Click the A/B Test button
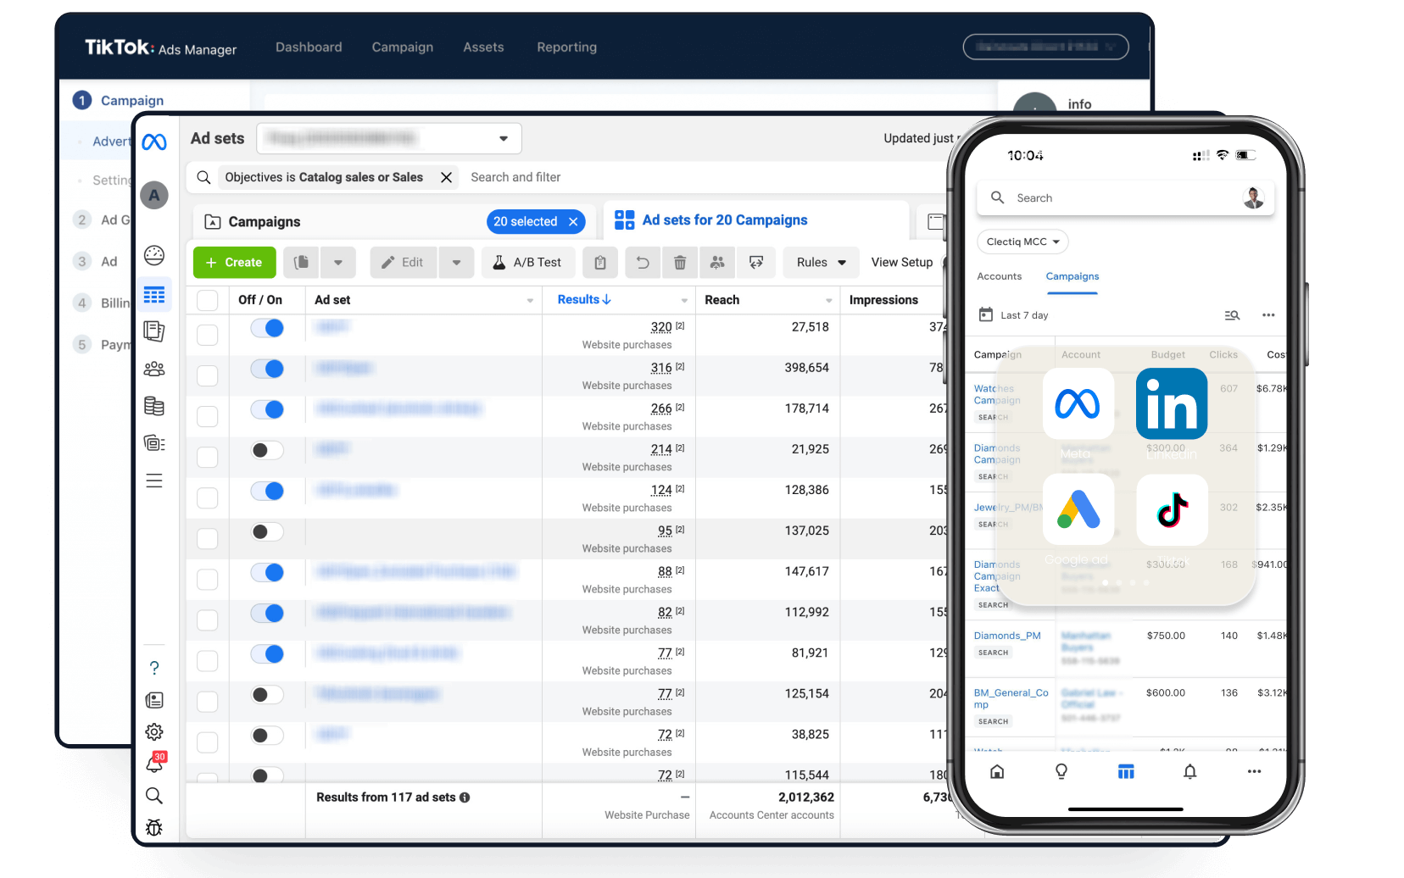1404x878 pixels. pyautogui.click(x=527, y=263)
